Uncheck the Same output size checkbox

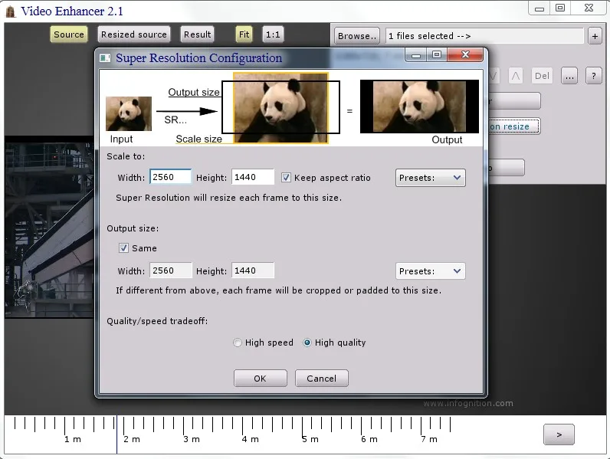coord(123,248)
